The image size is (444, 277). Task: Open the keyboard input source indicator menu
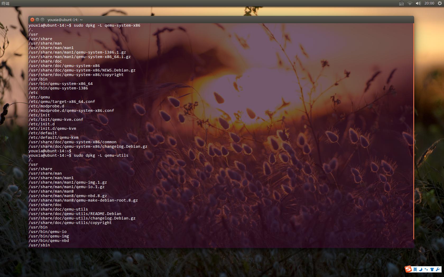[x=401, y=3]
